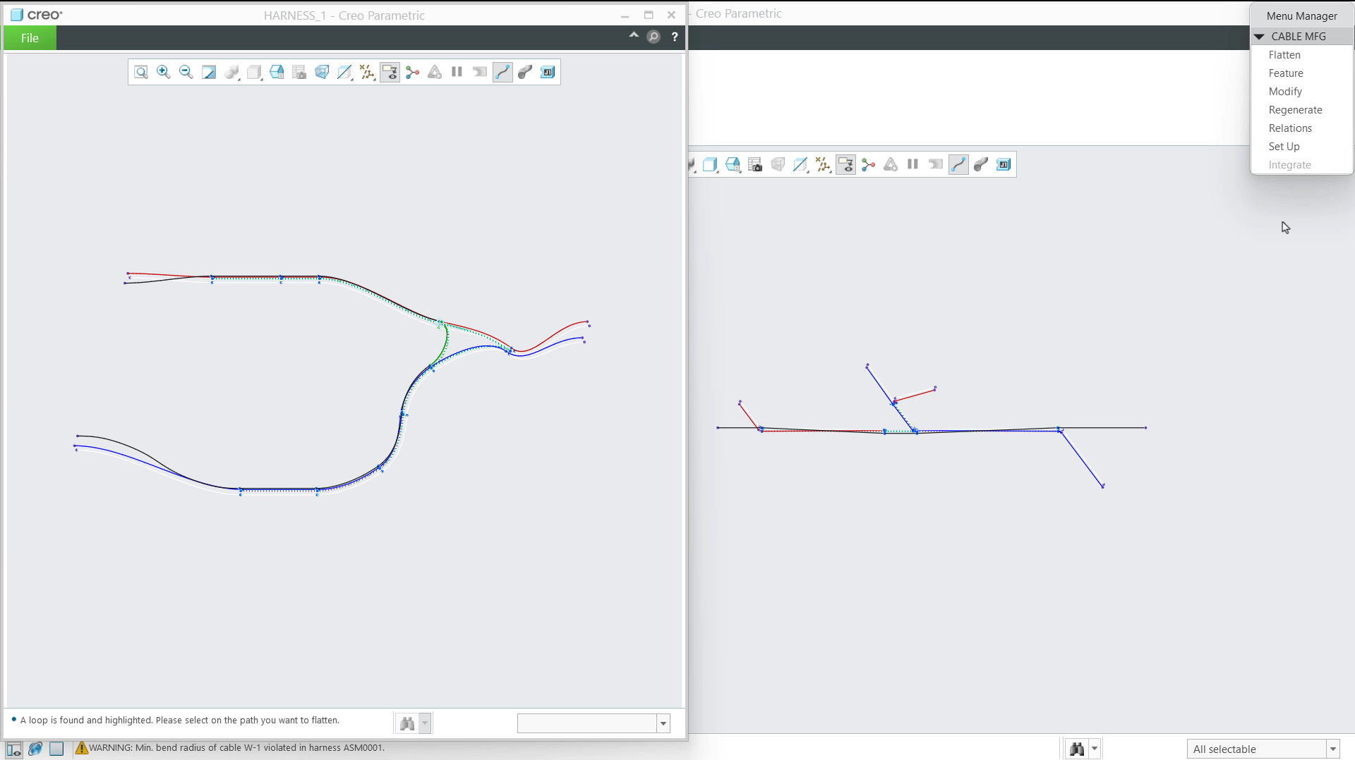Collapse the CABLE MFG menu header
Screen dimensions: 1355x760
point(1259,37)
